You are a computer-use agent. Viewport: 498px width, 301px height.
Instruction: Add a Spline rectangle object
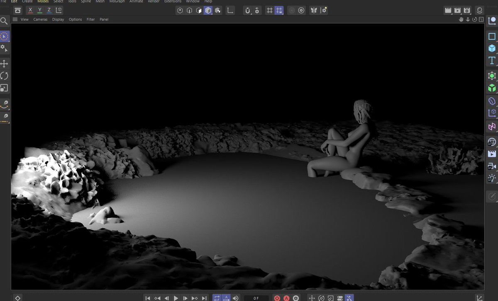click(x=492, y=36)
